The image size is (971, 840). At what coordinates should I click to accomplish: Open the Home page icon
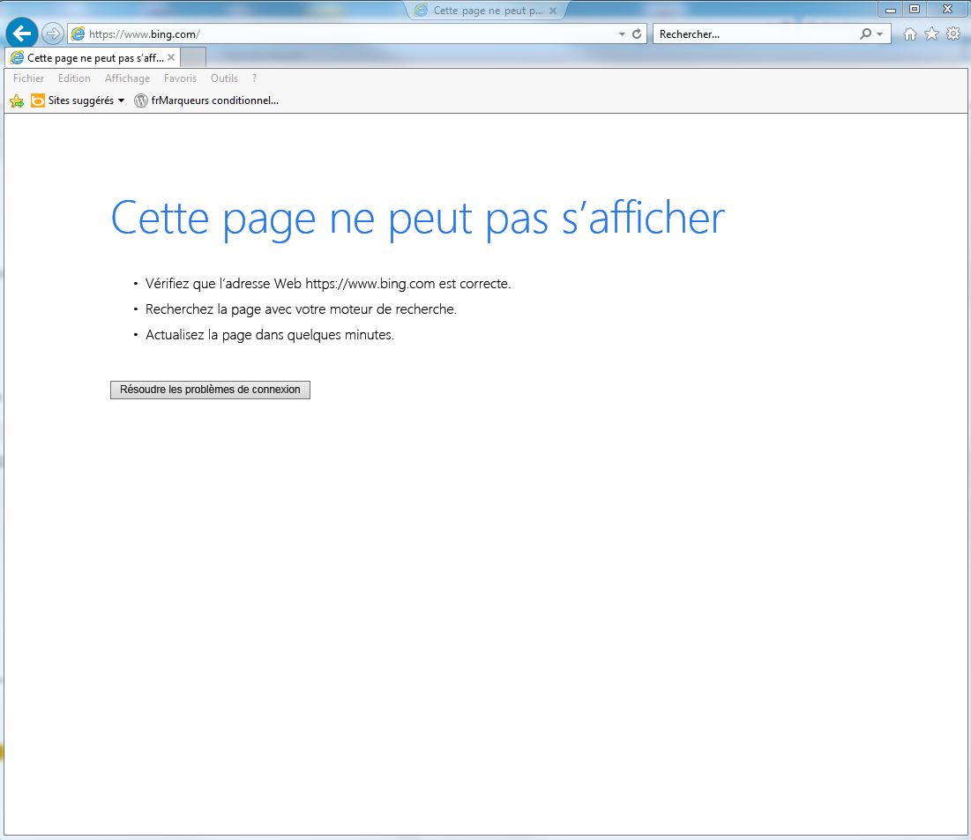click(x=910, y=33)
